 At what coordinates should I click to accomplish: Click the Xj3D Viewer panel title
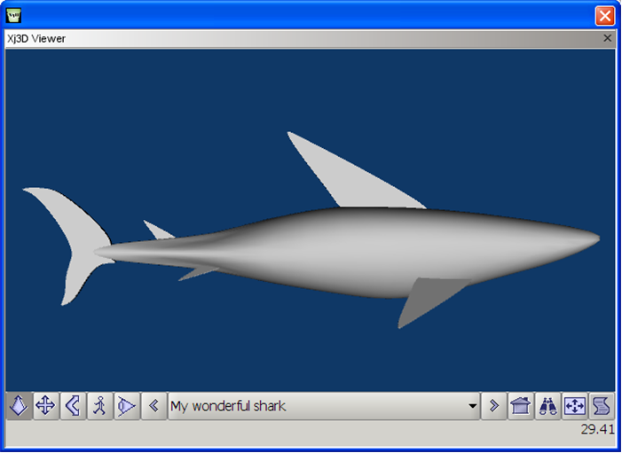pos(36,38)
